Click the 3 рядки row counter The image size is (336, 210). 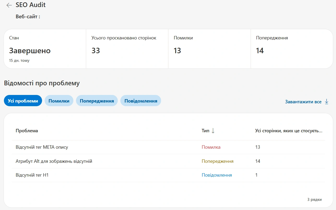coord(314,200)
